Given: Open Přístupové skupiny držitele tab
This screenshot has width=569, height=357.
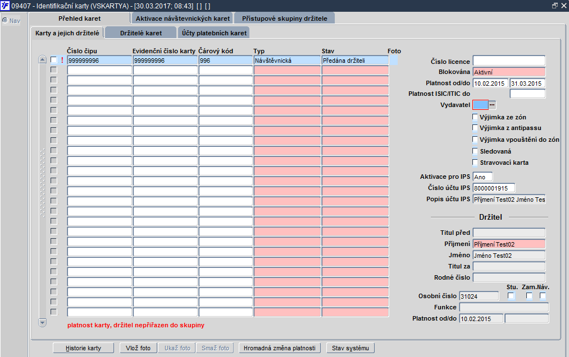Looking at the screenshot, I should point(284,18).
